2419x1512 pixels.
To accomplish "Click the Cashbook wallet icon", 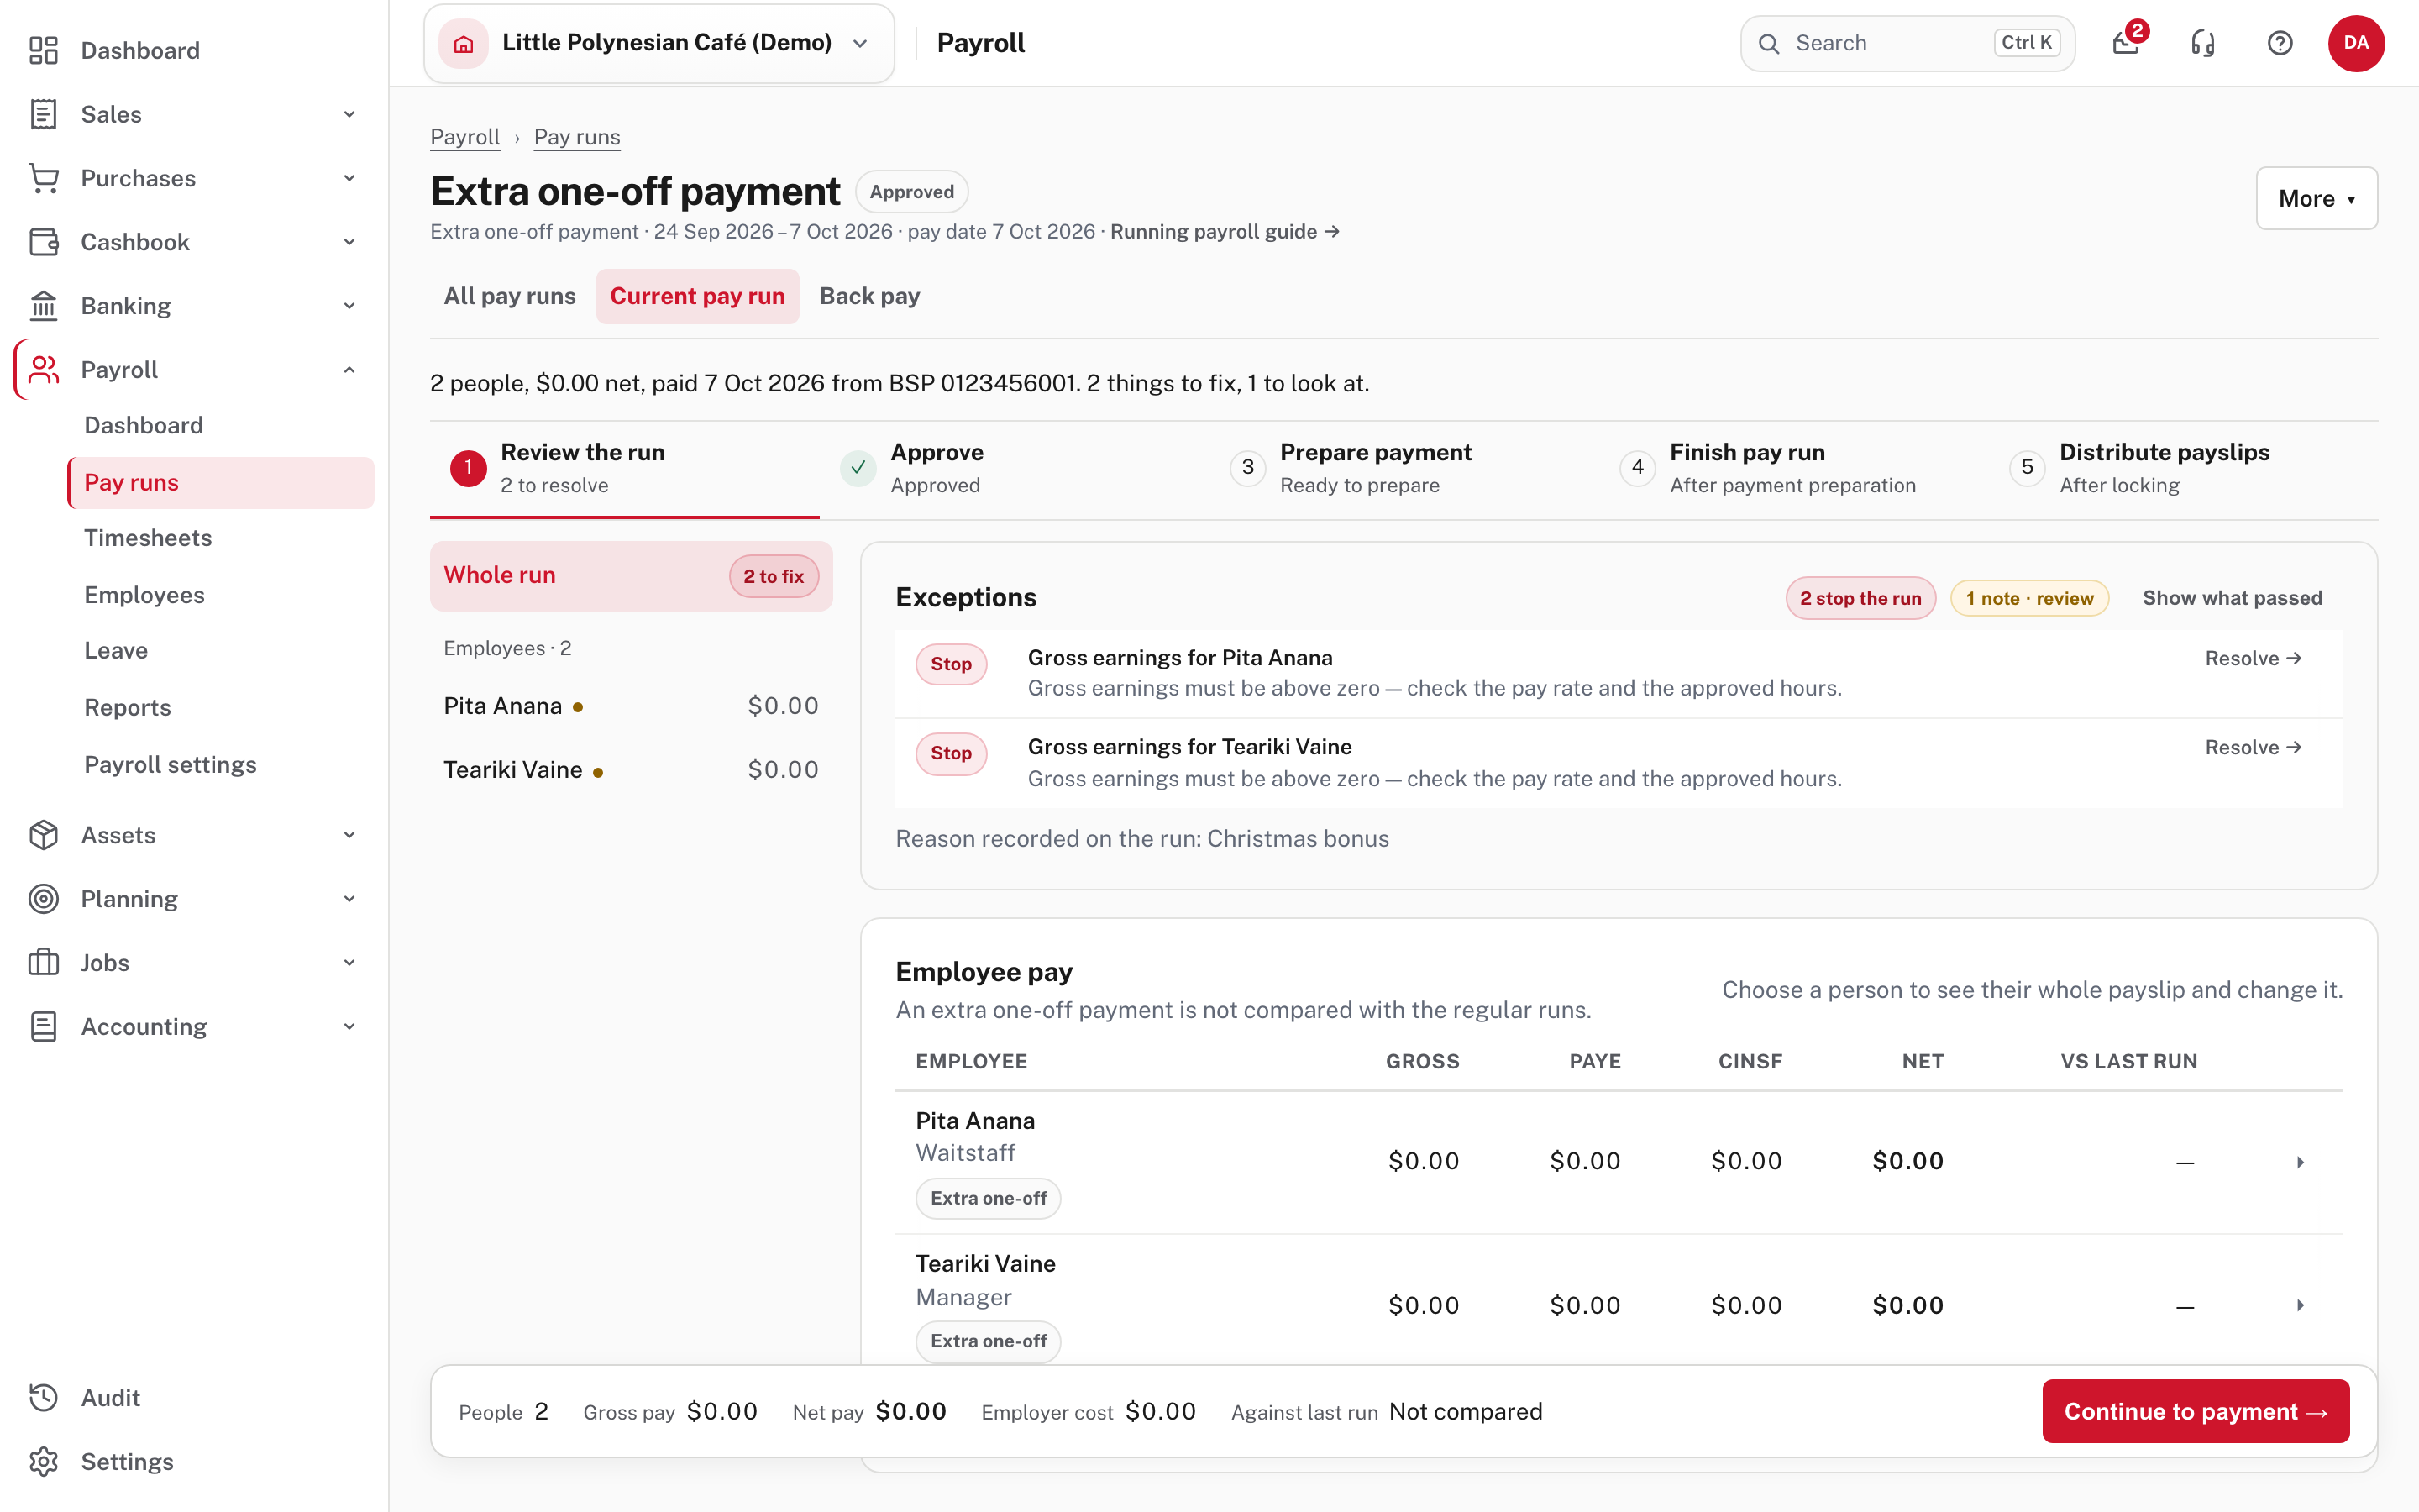I will point(43,242).
